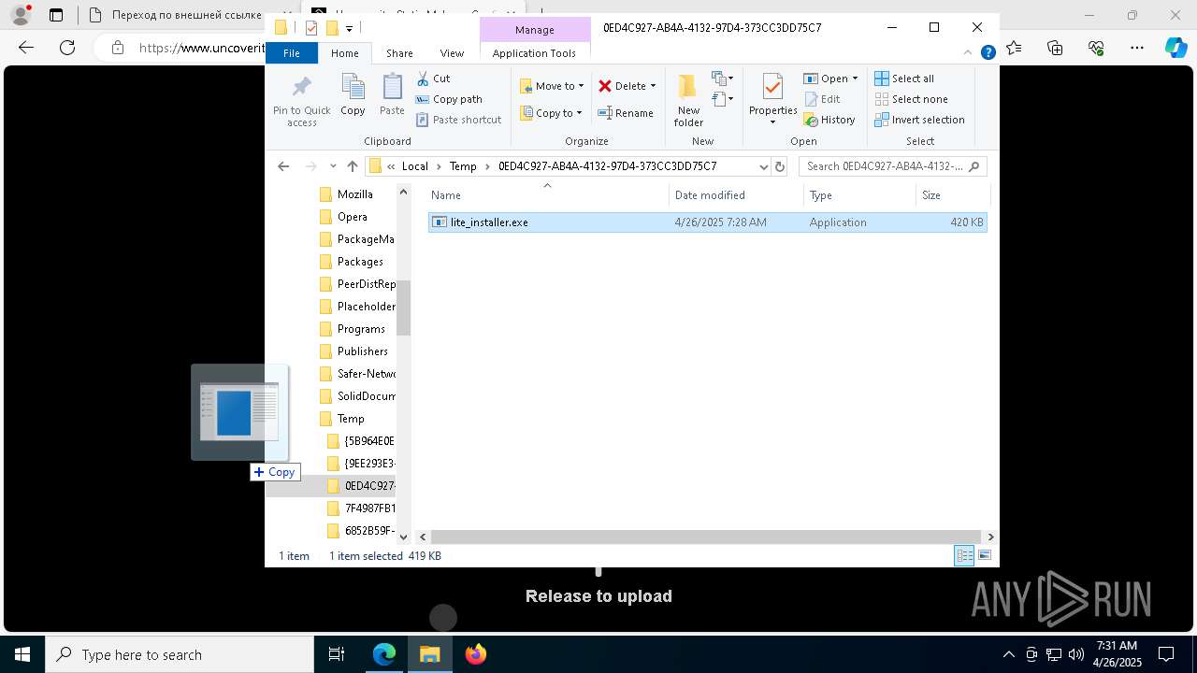Click Select all
The height and width of the screenshot is (673, 1197).
pyautogui.click(x=904, y=79)
